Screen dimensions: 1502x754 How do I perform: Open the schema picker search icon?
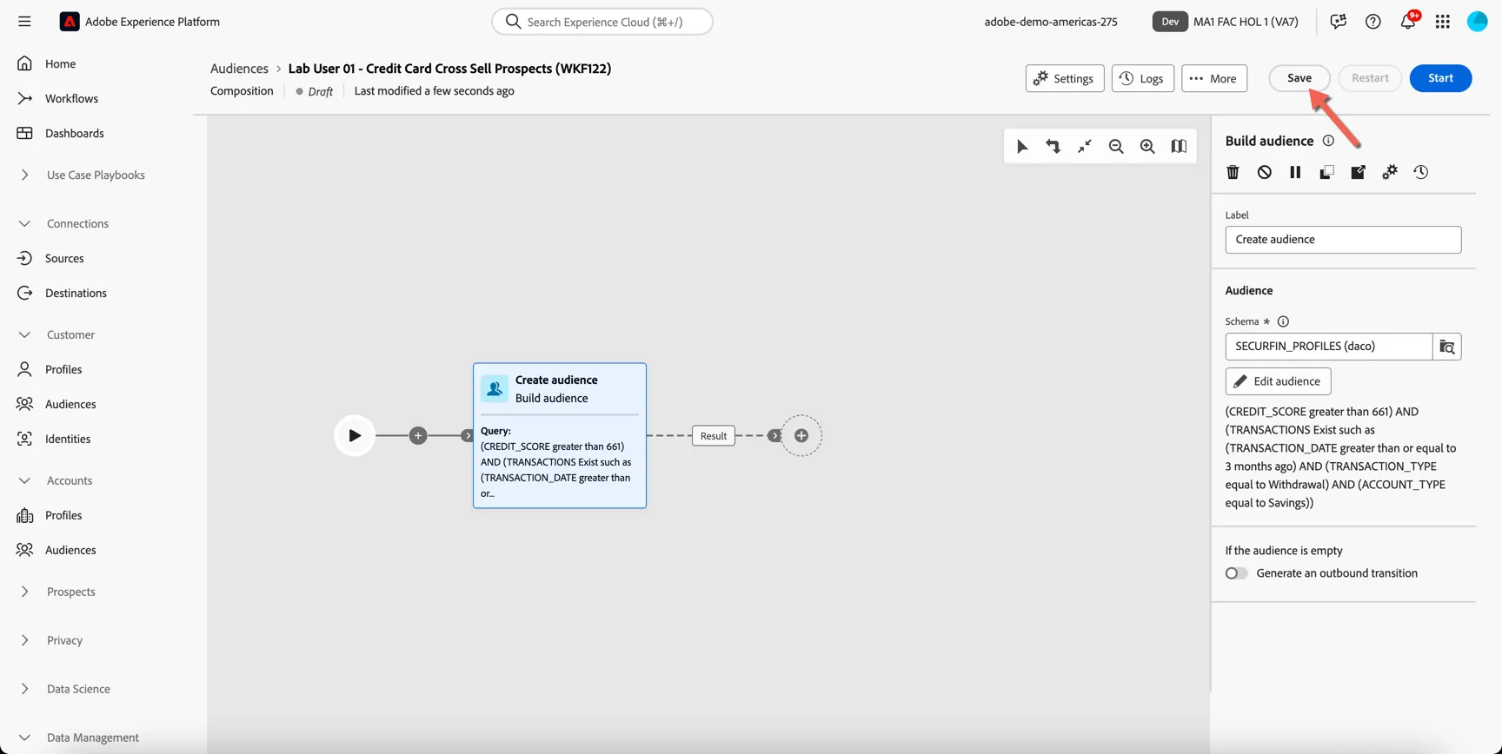(1447, 347)
